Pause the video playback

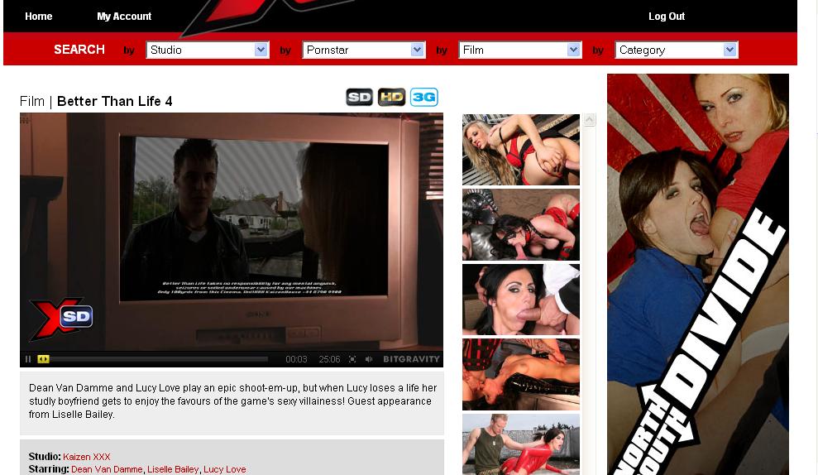[28, 359]
